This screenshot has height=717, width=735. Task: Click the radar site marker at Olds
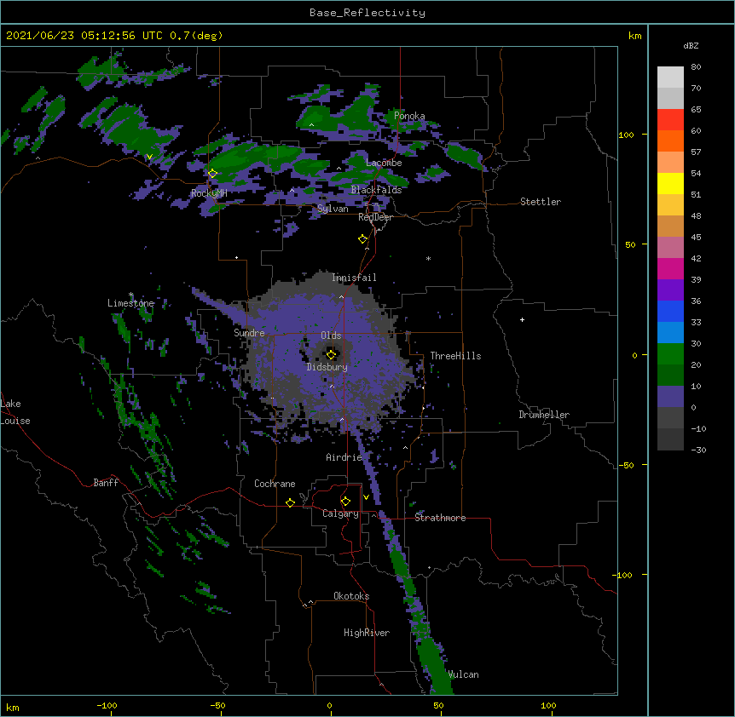tap(332, 354)
